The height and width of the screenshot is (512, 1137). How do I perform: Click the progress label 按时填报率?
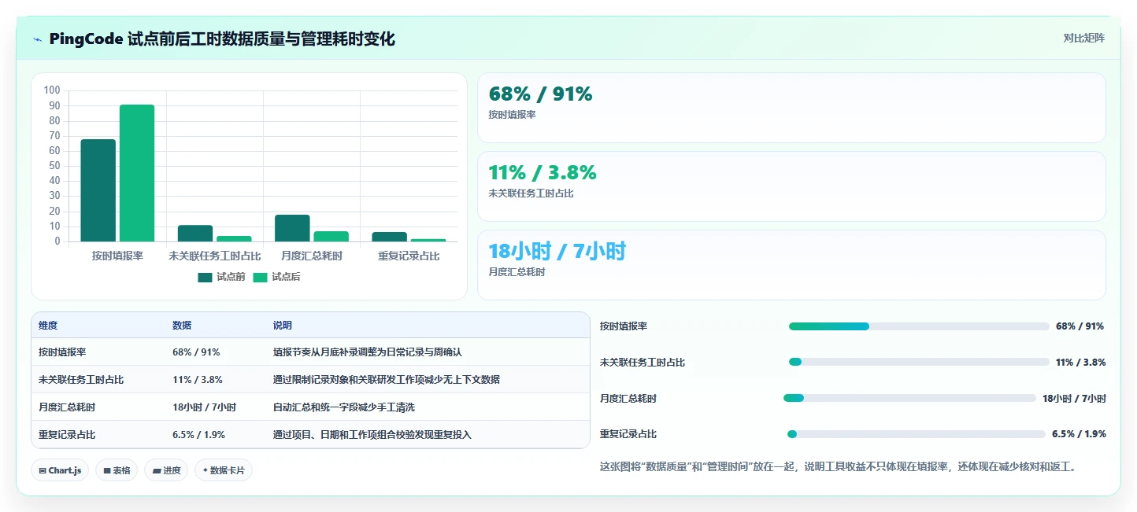624,326
